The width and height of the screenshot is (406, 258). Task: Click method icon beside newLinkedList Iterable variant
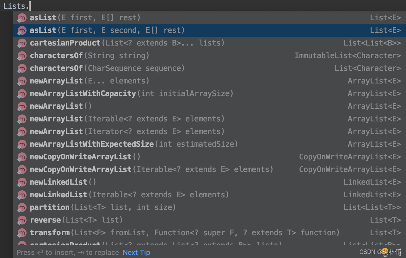coord(22,195)
